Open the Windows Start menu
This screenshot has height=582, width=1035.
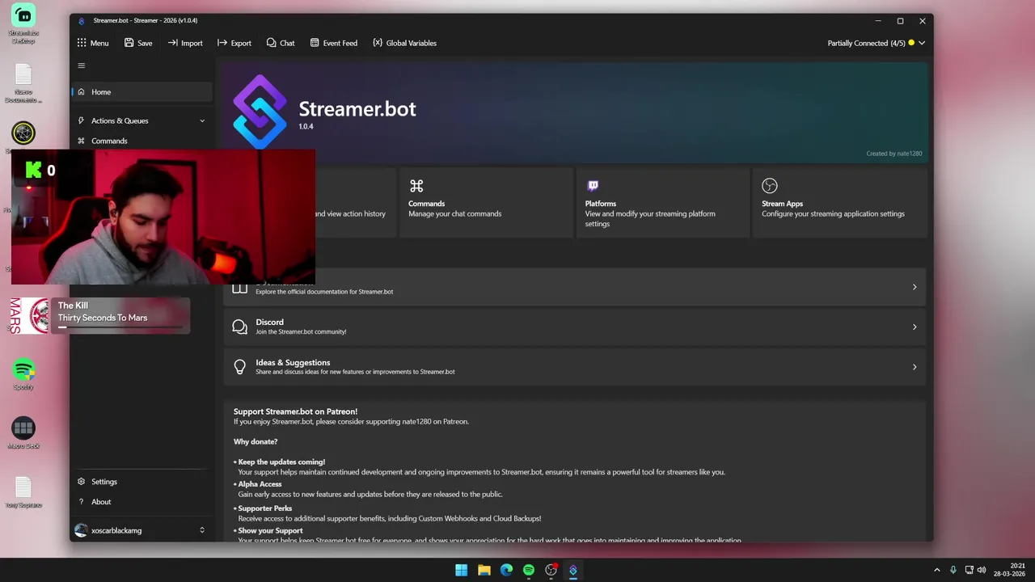click(461, 570)
